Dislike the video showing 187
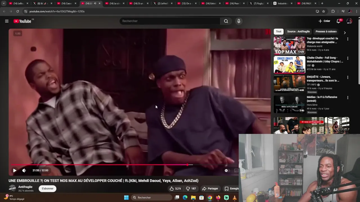 (x=191, y=189)
